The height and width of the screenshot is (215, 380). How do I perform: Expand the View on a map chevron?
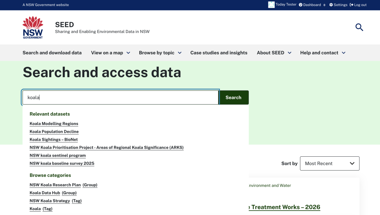128,53
